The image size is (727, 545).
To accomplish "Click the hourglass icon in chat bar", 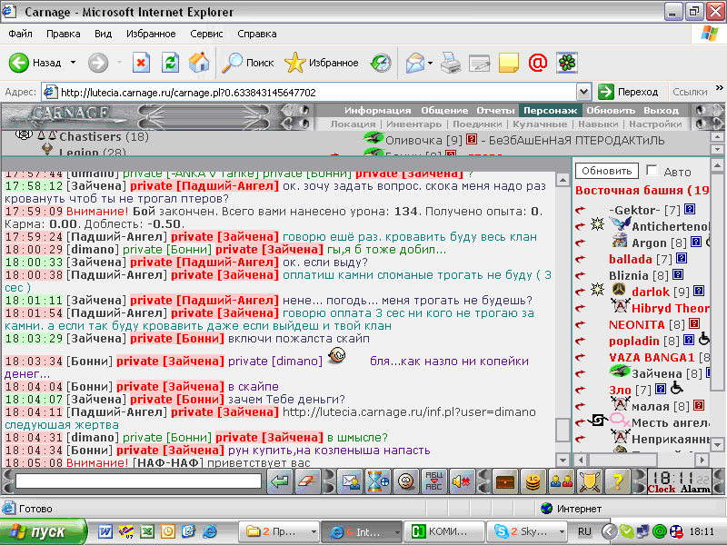I will (378, 481).
